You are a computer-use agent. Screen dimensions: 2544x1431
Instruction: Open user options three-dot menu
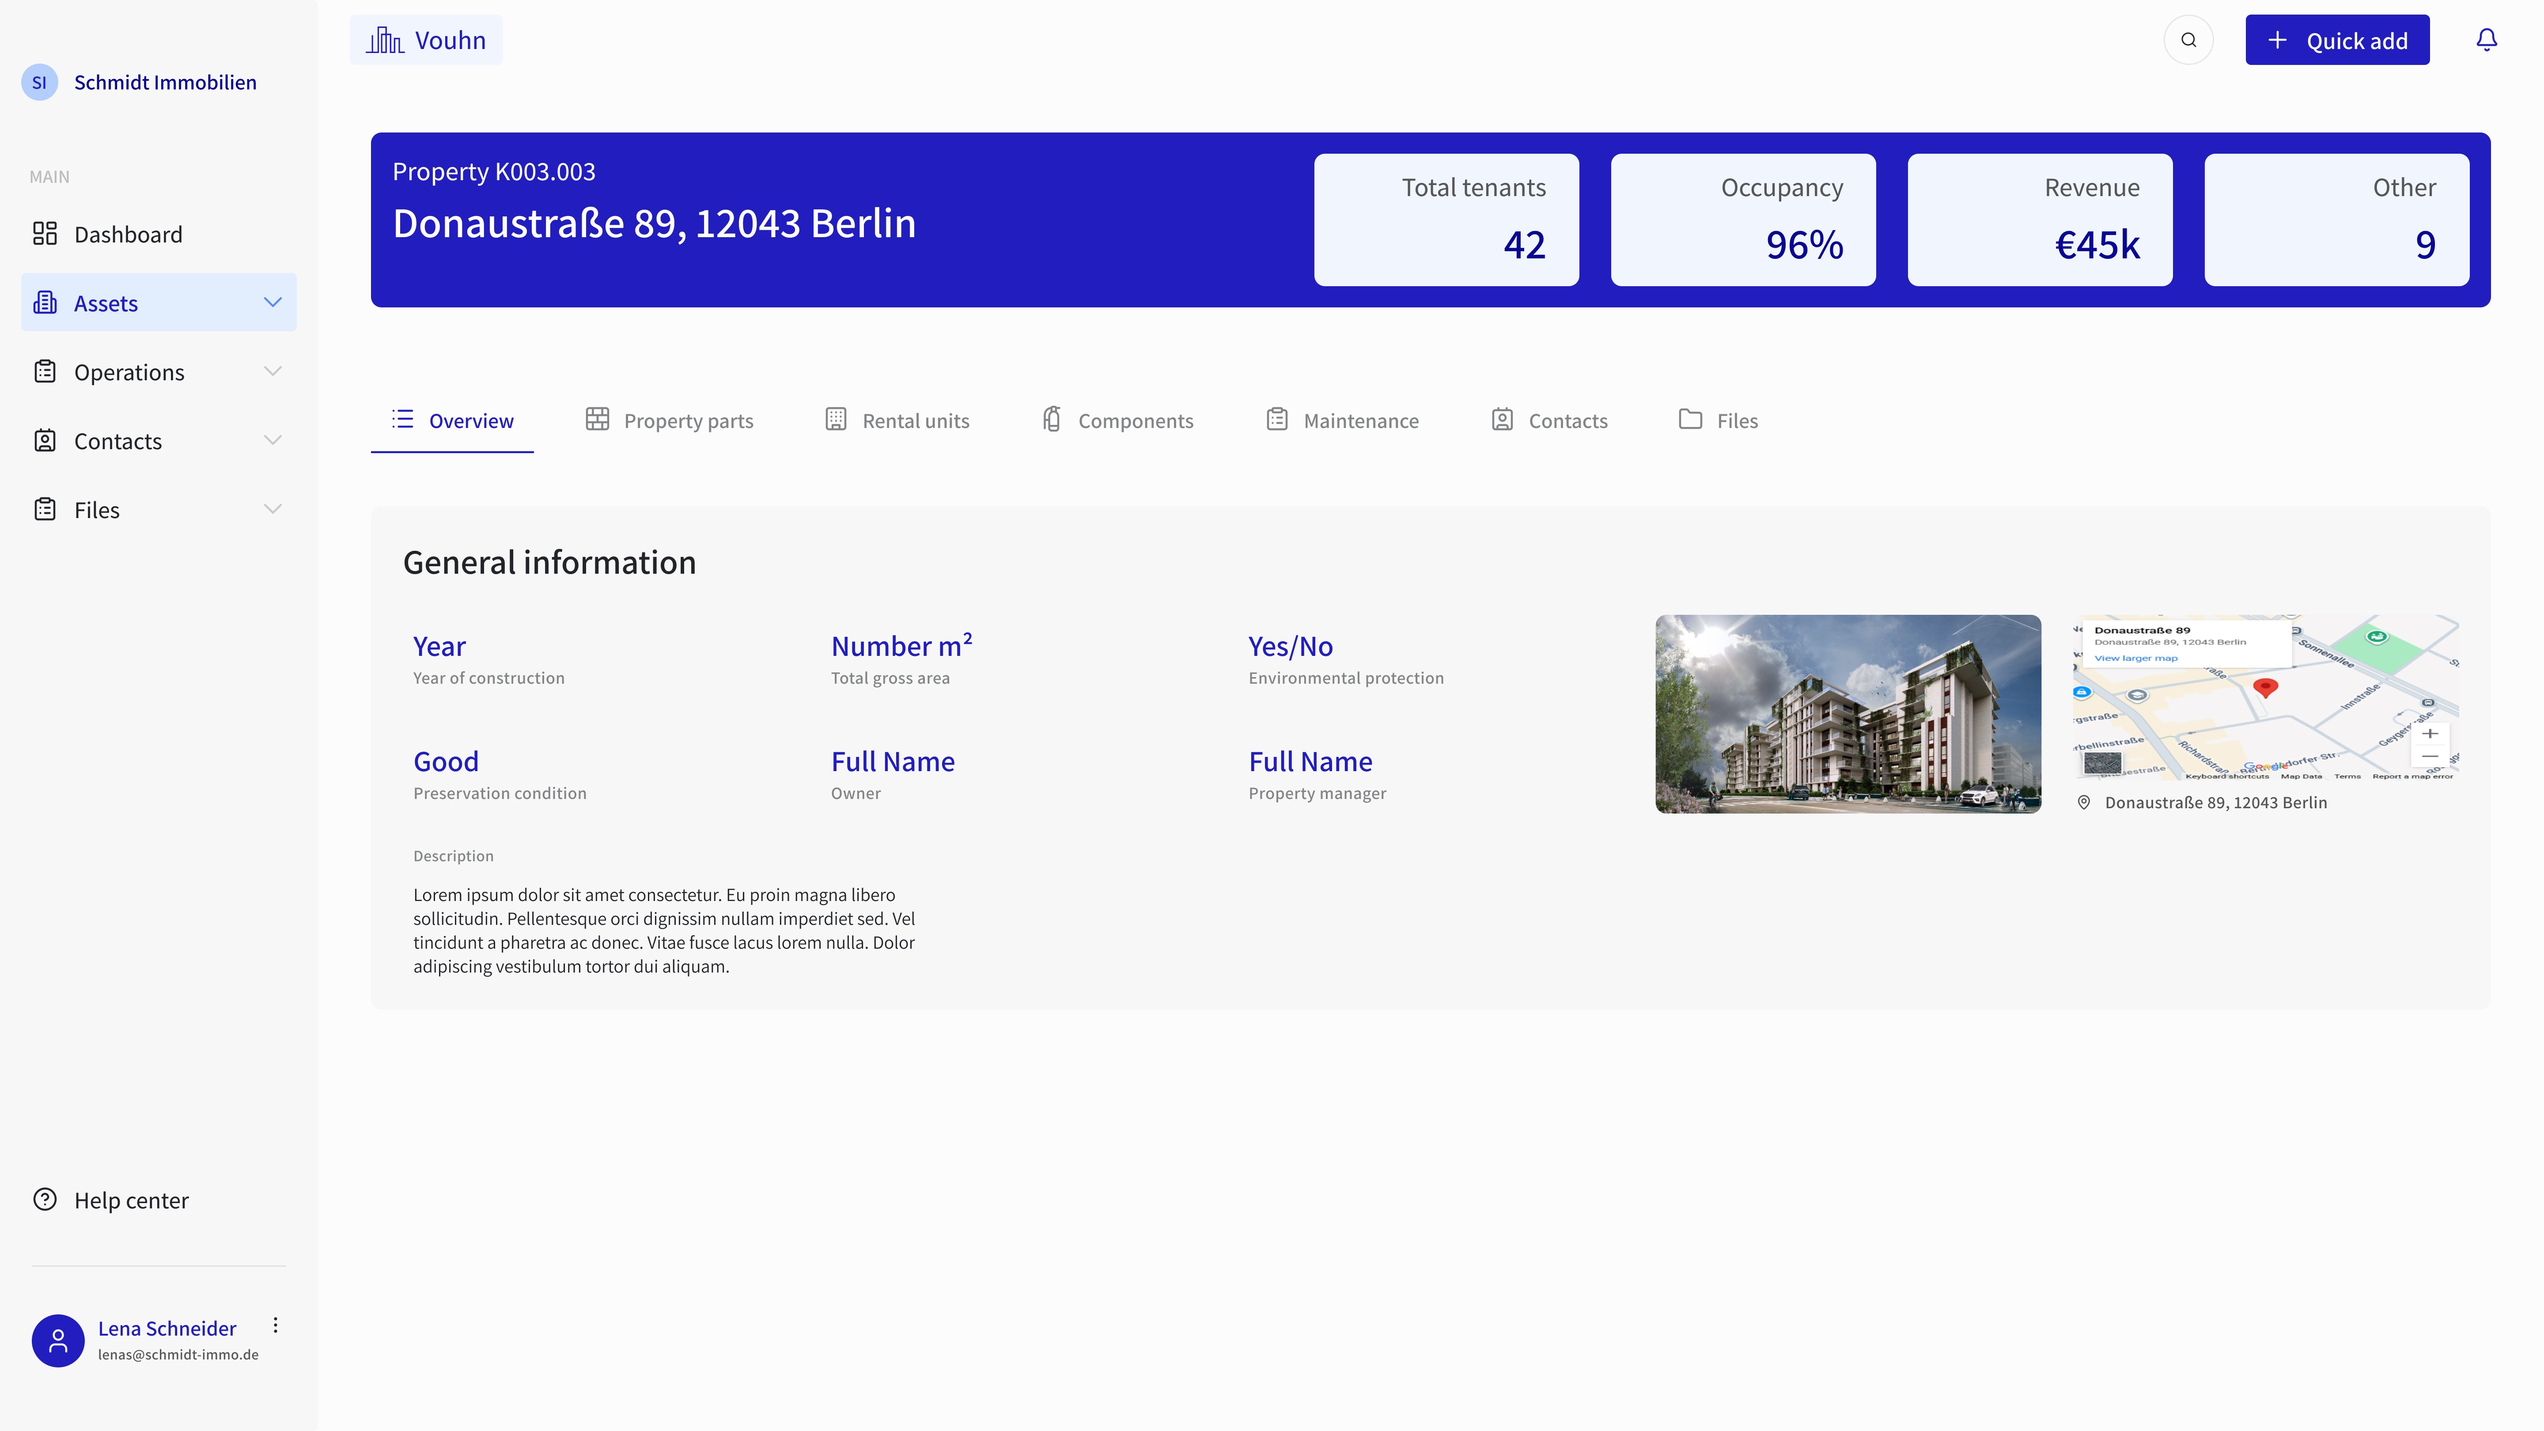point(276,1325)
